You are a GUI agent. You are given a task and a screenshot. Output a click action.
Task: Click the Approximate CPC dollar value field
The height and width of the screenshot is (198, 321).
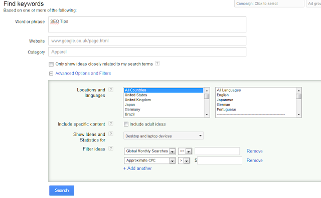pyautogui.click(x=220, y=160)
